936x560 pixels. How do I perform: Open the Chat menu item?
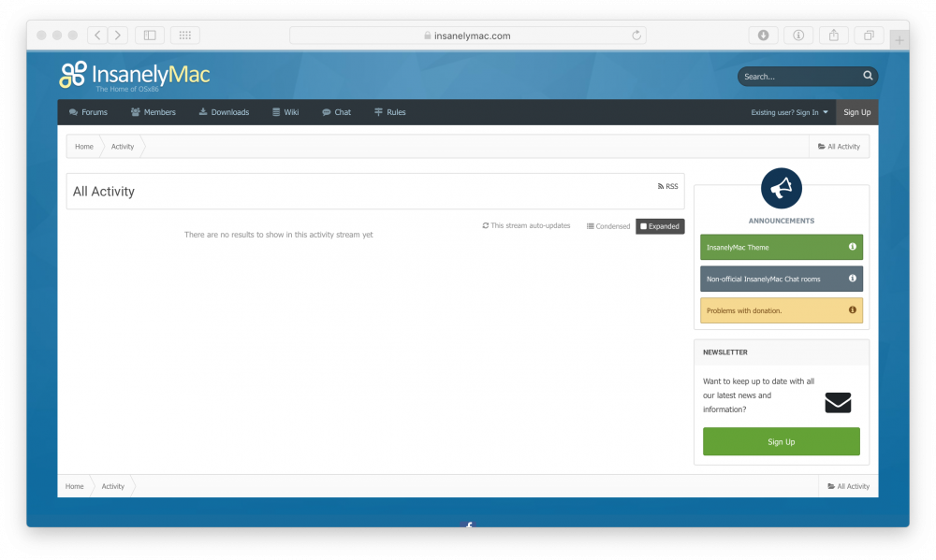pos(337,112)
